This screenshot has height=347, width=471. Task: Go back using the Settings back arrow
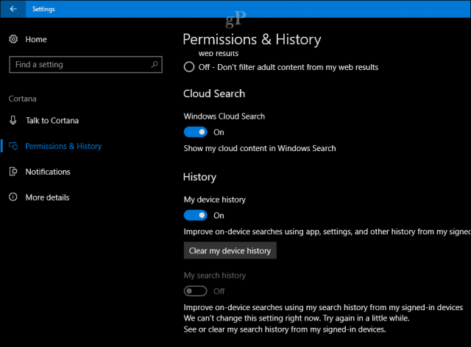[13, 9]
